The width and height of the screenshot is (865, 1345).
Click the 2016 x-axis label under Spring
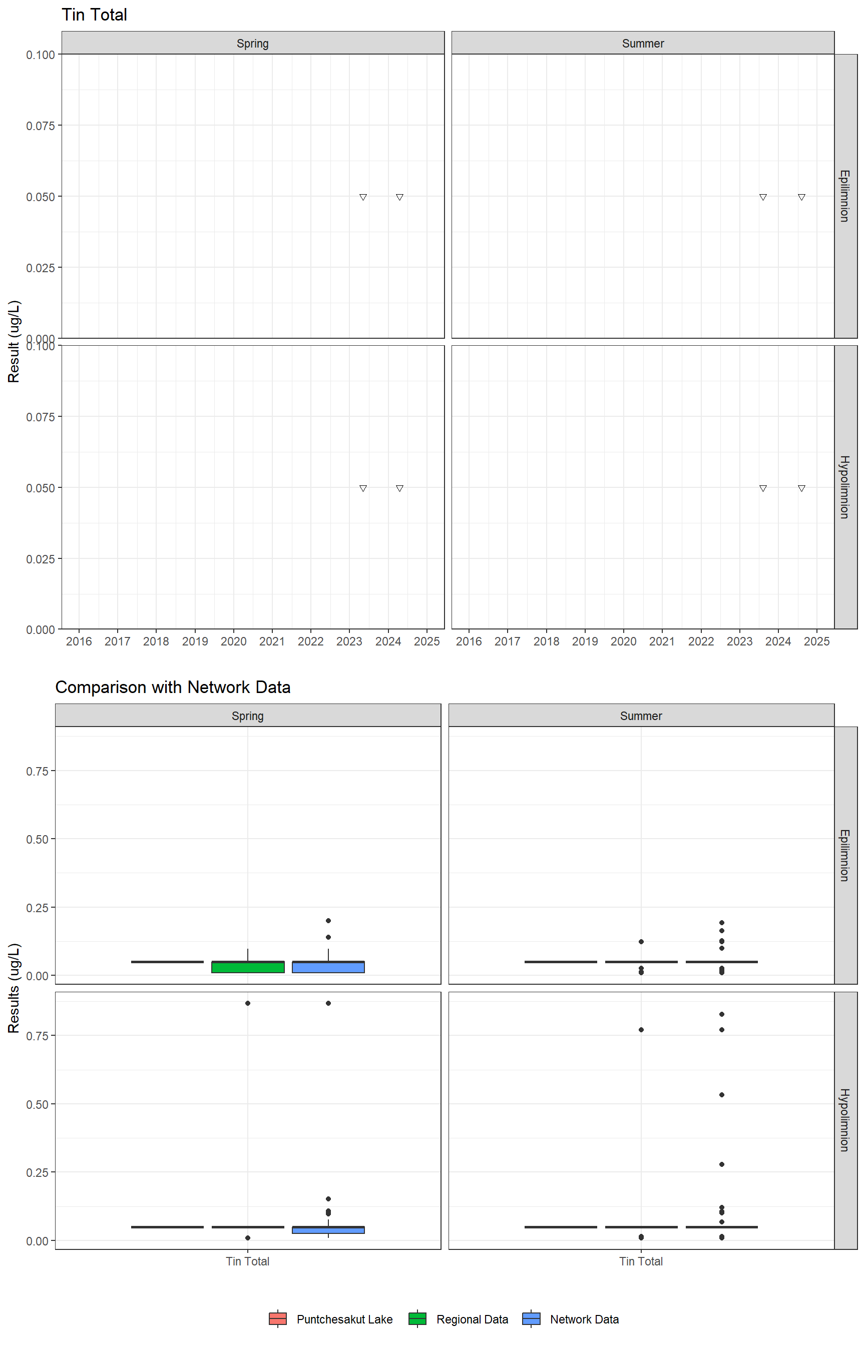[x=79, y=641]
